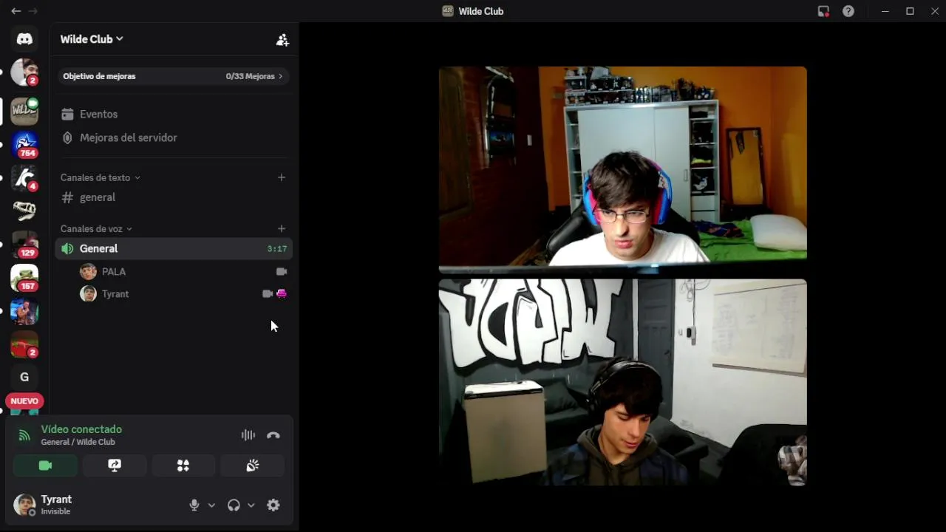Toggle the camera off

click(45, 465)
